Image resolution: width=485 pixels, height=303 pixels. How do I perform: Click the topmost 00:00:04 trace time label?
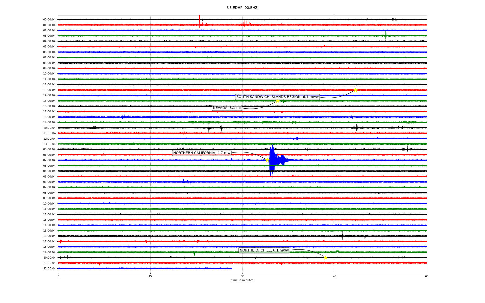pos(49,20)
